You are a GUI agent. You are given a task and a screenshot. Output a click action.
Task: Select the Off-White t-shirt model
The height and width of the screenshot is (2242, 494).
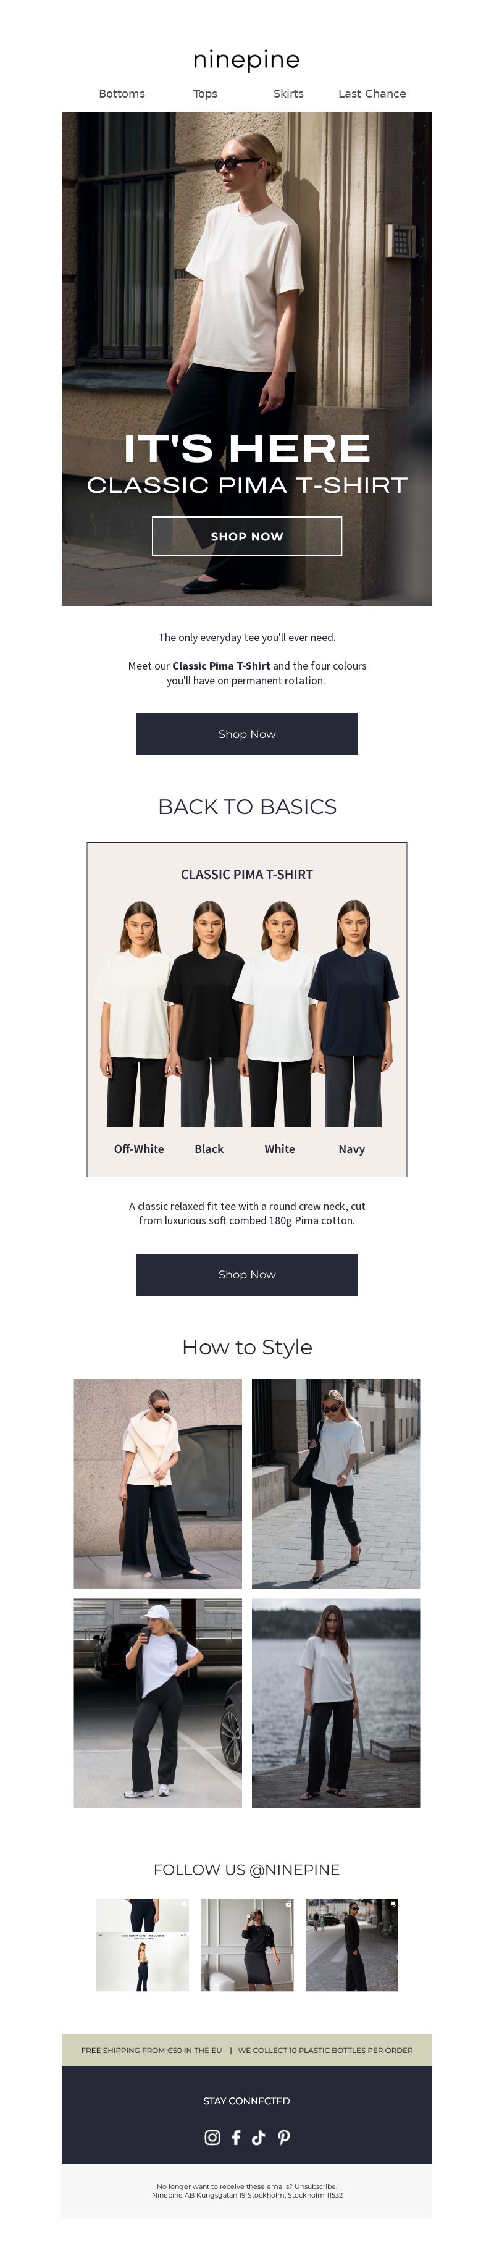click(138, 1013)
